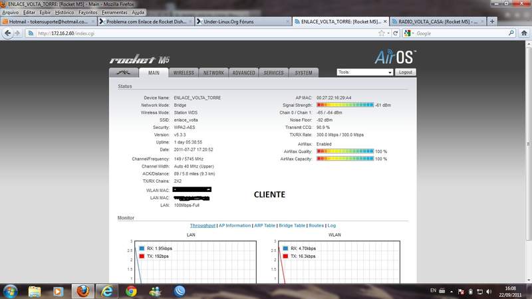532x299 pixels.
Task: Click the Firefox taskbar icon
Action: (82, 291)
